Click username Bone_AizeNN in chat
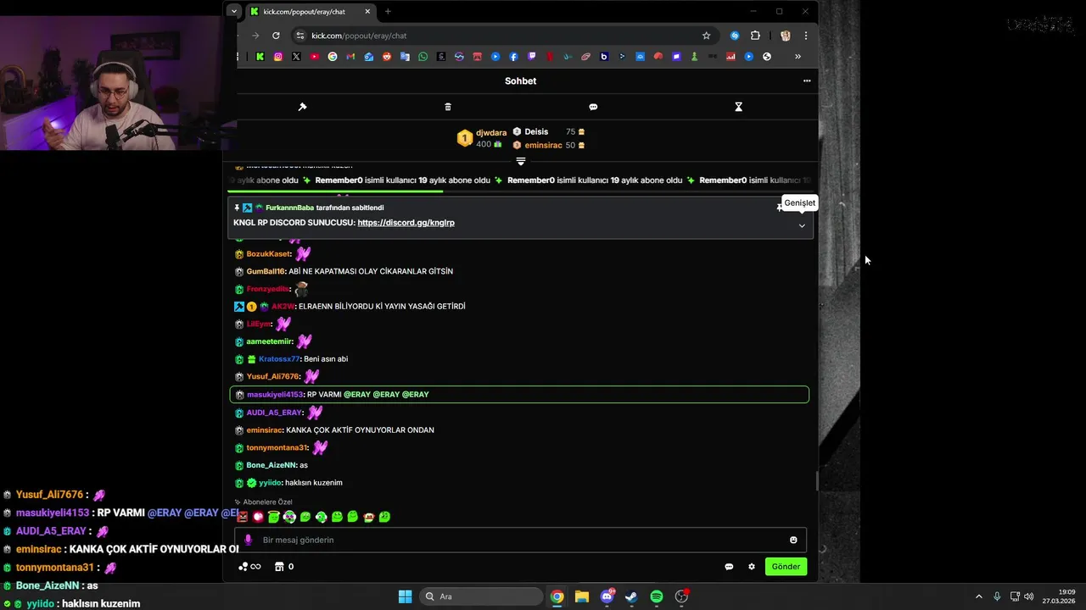This screenshot has height=610, width=1086. pos(271,465)
